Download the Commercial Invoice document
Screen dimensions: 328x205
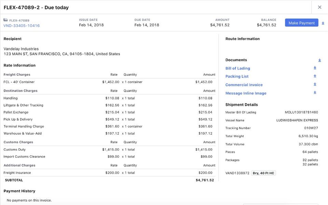tap(315, 84)
